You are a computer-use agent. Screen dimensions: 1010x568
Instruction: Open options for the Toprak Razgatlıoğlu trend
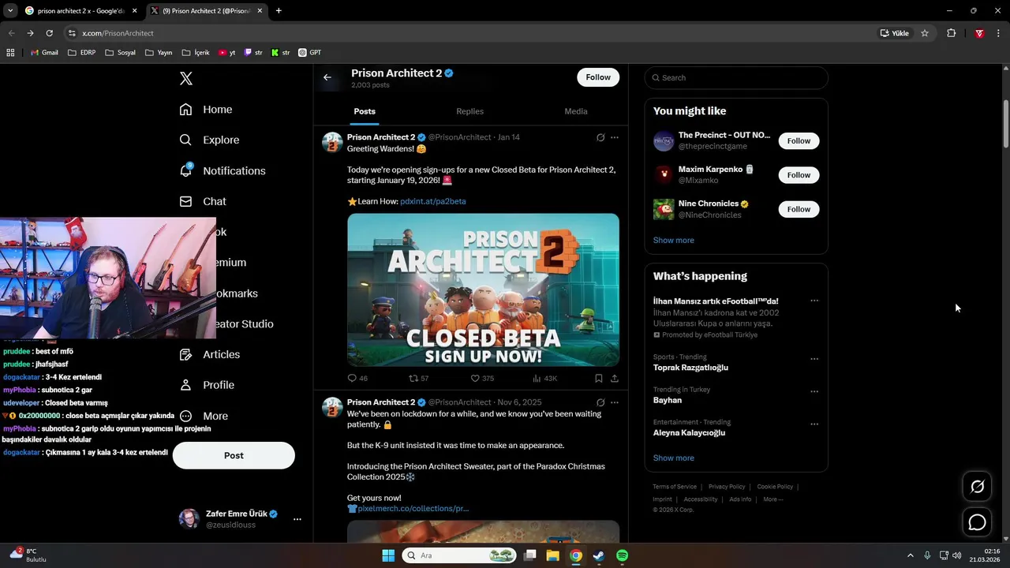point(814,359)
